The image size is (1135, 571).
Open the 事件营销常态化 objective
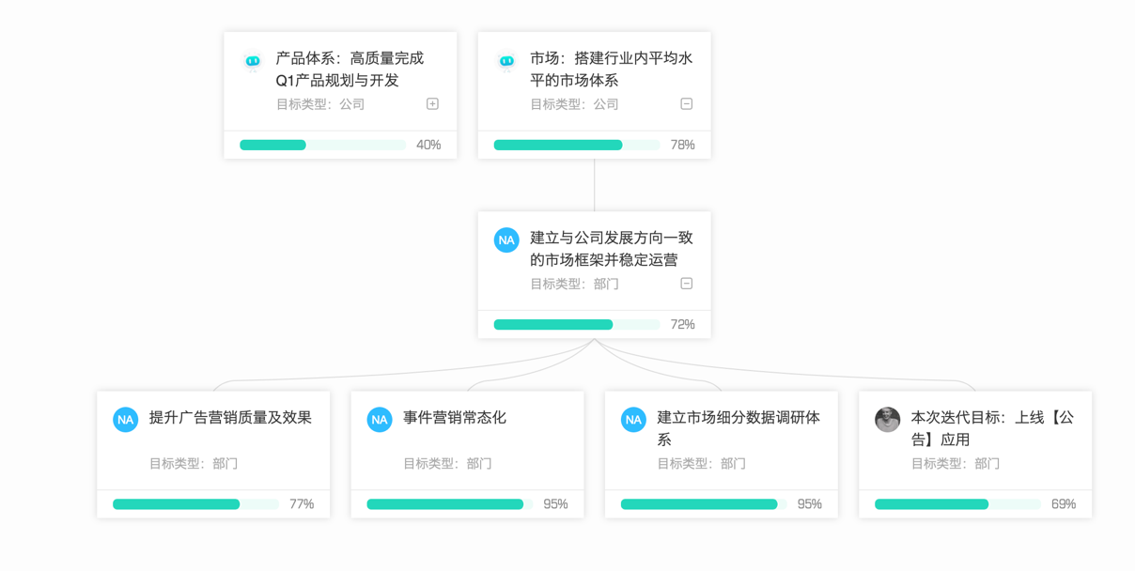455,418
